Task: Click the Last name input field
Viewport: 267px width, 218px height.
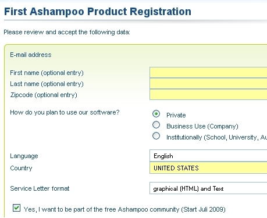Action: (208, 84)
